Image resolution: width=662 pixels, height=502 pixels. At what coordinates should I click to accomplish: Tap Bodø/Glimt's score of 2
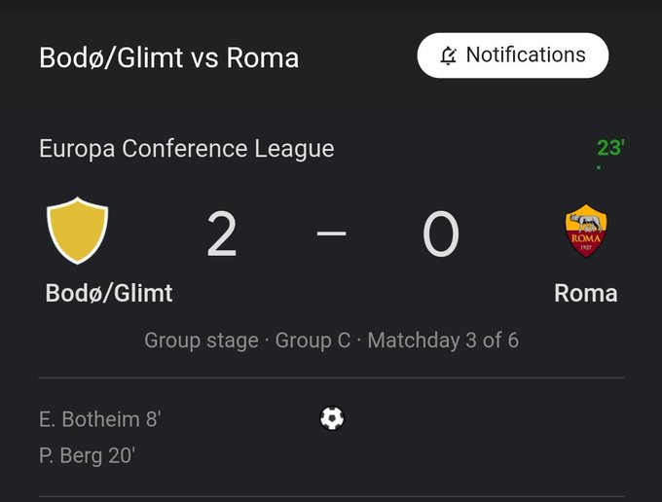[x=222, y=233]
